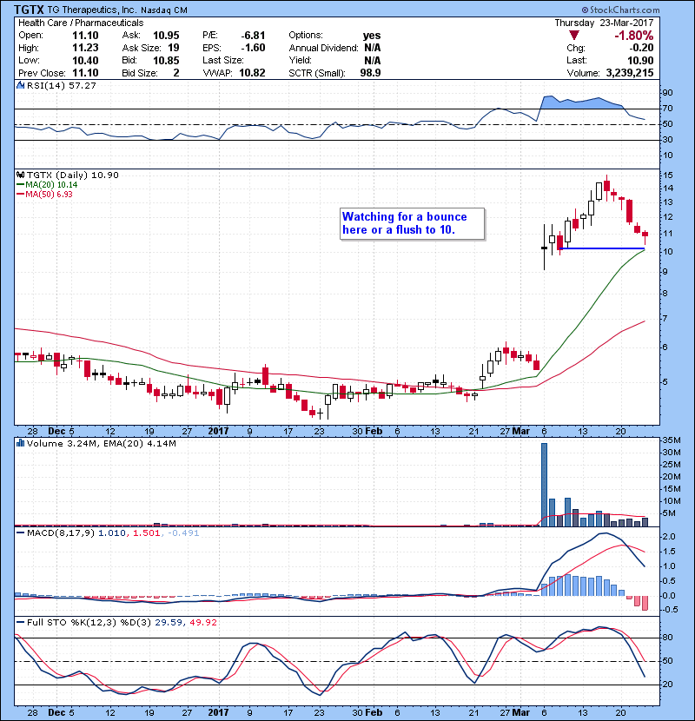Viewport: 695px width, 721px height.
Task: Click the Open value 11.10
Action: tap(85, 36)
